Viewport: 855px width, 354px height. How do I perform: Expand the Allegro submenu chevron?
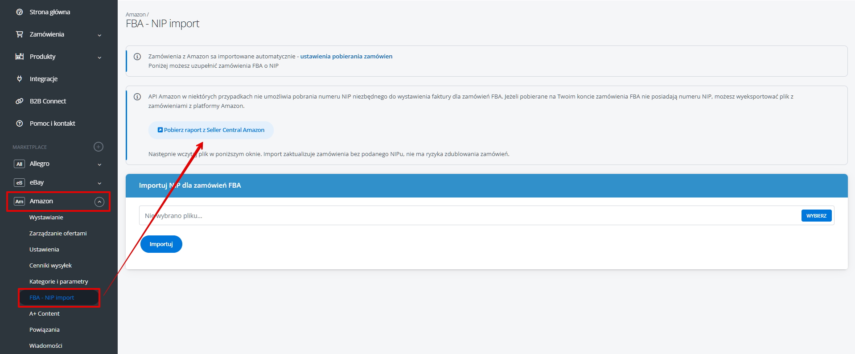[99, 165]
